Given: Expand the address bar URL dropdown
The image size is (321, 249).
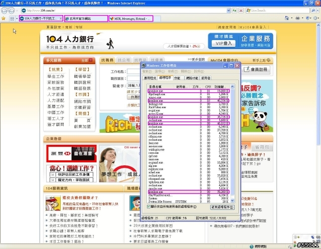Looking at the screenshot, I should (229, 11).
